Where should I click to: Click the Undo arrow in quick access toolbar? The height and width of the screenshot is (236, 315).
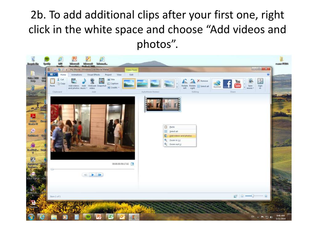coord(59,70)
